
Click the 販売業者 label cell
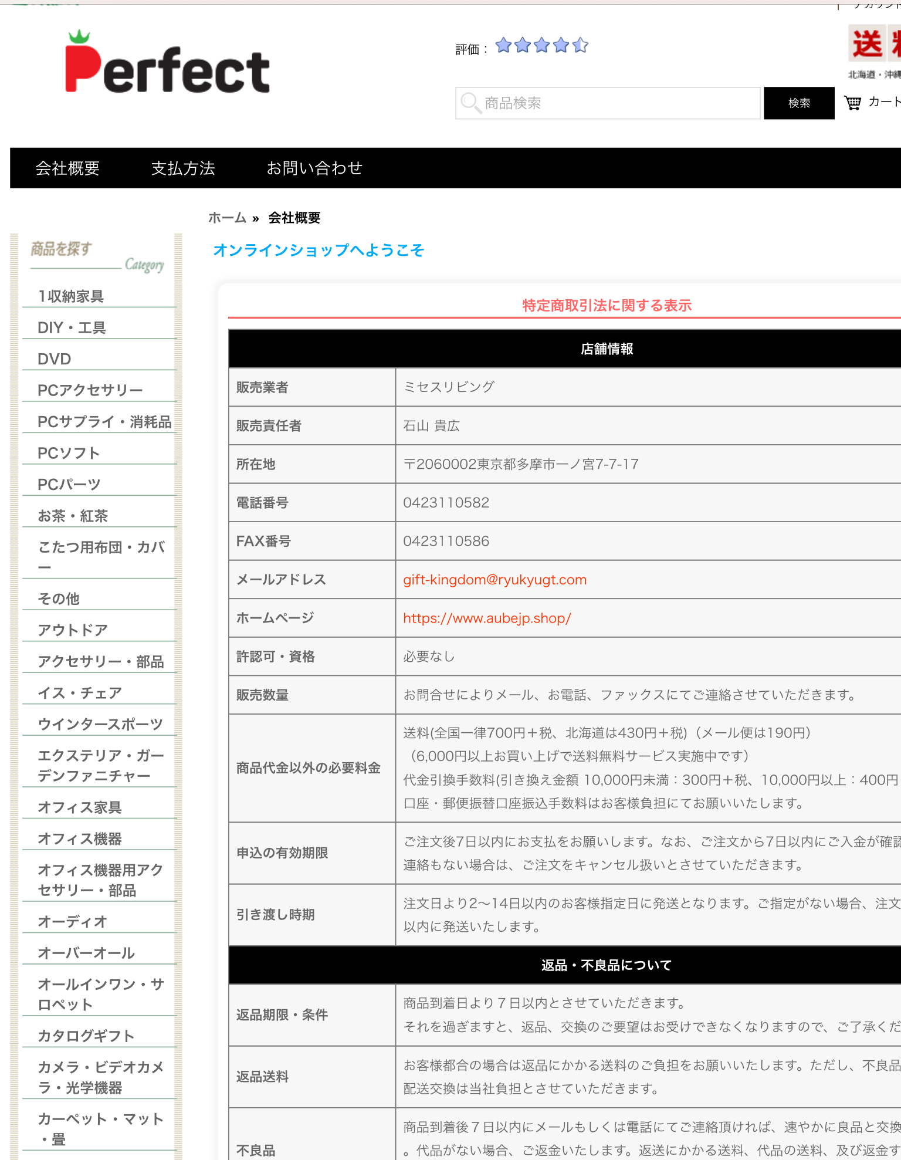click(x=312, y=387)
